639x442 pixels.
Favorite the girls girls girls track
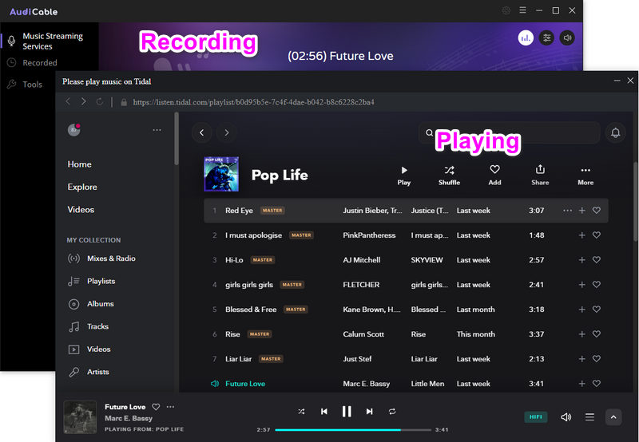[596, 285]
